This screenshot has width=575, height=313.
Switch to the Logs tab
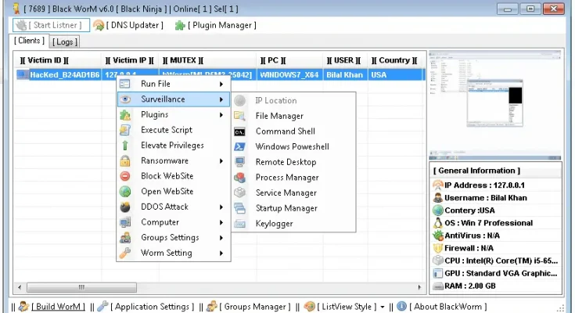click(x=64, y=41)
